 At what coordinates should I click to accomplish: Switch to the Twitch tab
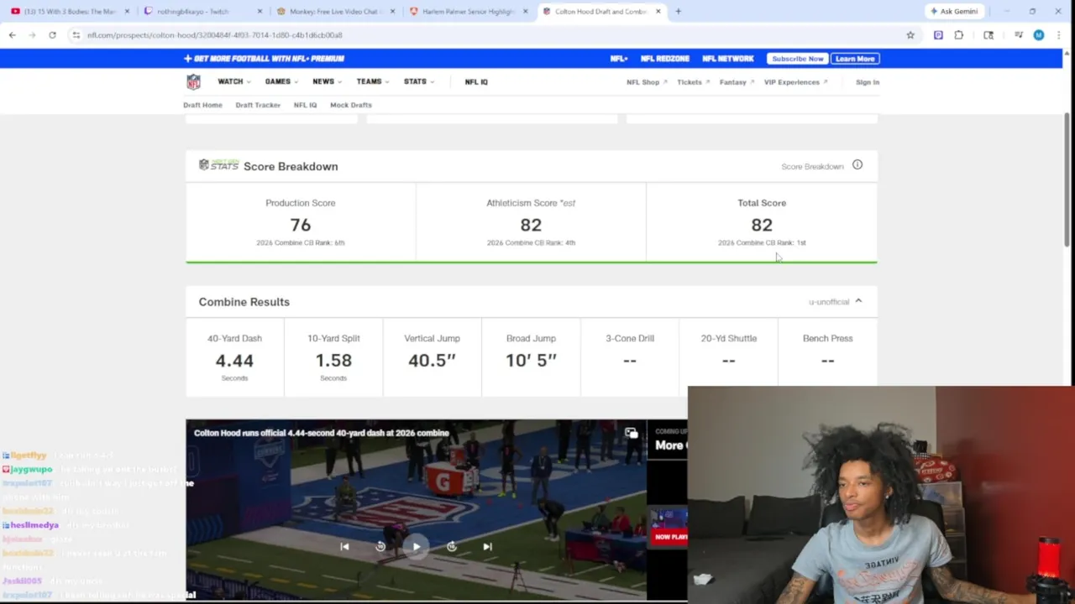click(202, 11)
